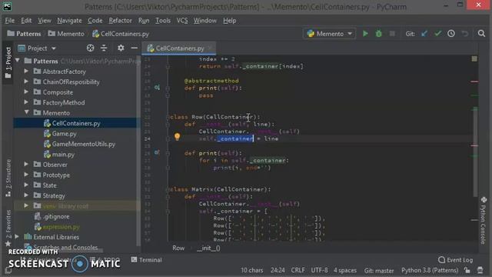The height and width of the screenshot is (277, 492).
Task: Click CRLF line separator in status bar
Action: point(298,270)
